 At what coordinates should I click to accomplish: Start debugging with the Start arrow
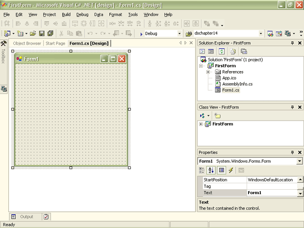click(141, 34)
